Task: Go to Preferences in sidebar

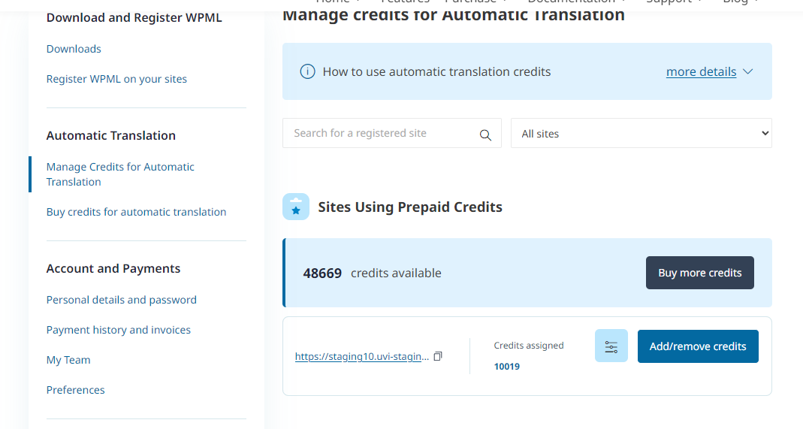Action: [x=76, y=390]
